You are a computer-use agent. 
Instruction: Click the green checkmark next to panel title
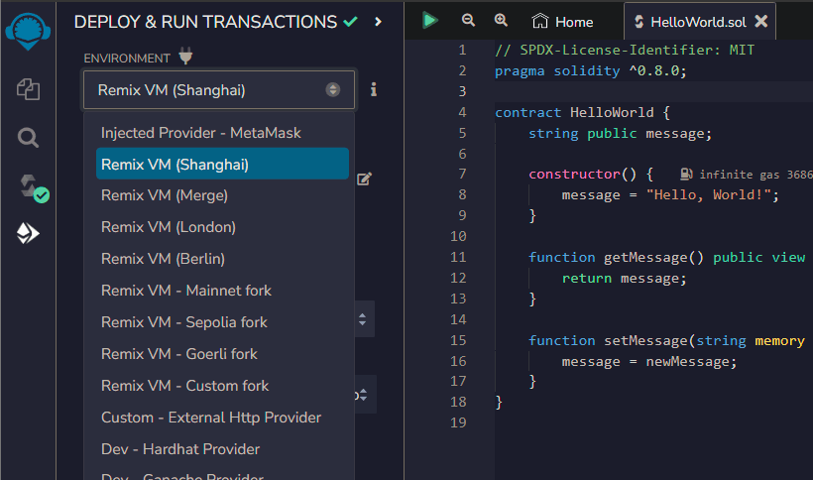(351, 22)
